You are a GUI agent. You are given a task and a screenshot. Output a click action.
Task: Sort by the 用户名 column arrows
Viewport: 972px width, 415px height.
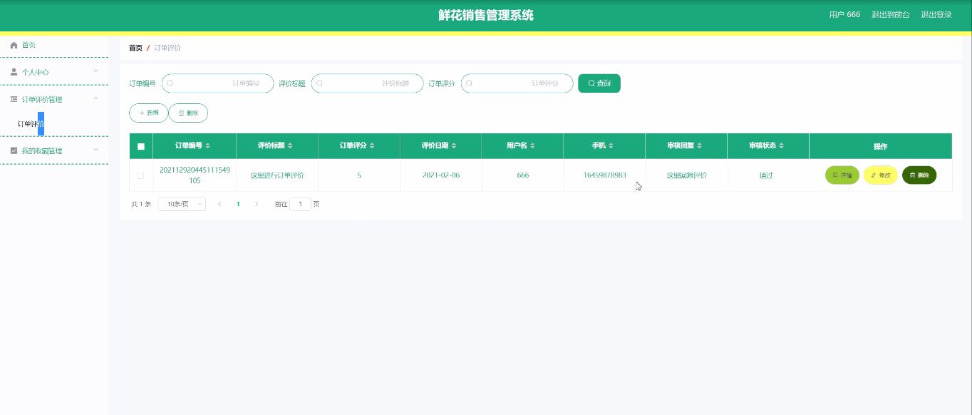(x=532, y=146)
